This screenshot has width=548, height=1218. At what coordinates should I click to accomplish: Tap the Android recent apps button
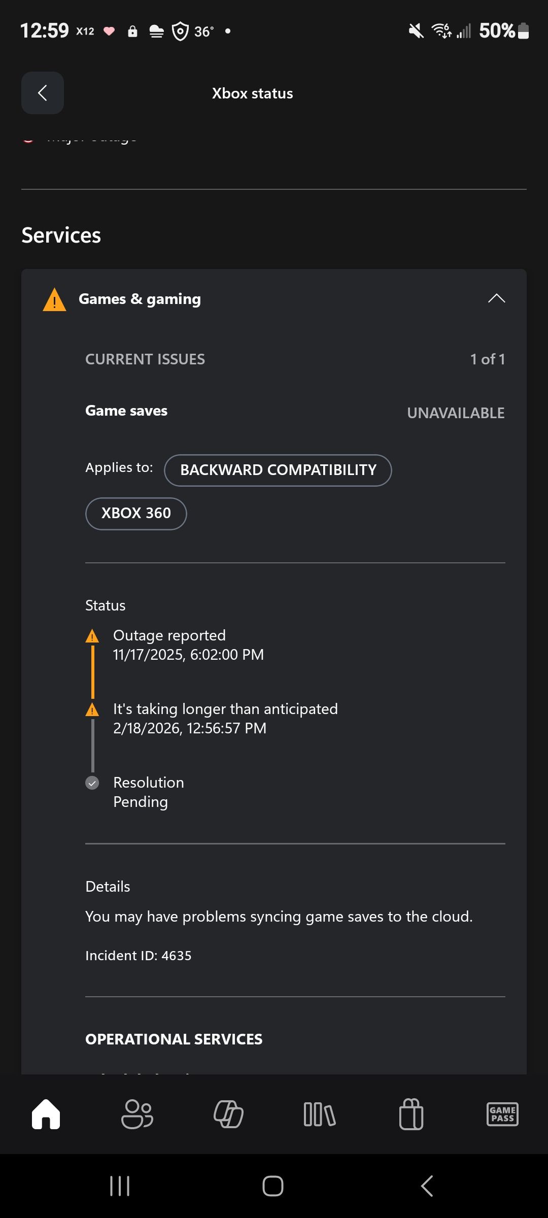(120, 1186)
